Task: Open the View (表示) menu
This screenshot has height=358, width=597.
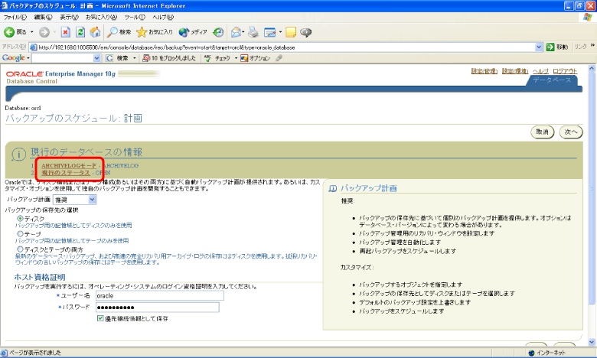Action: click(69, 17)
